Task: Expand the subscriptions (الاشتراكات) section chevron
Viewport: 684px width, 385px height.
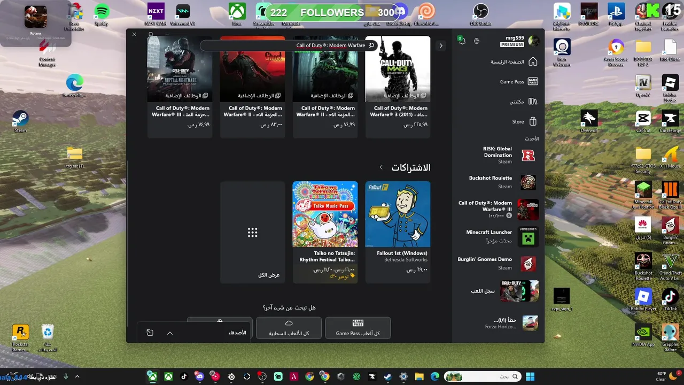Action: (x=381, y=167)
